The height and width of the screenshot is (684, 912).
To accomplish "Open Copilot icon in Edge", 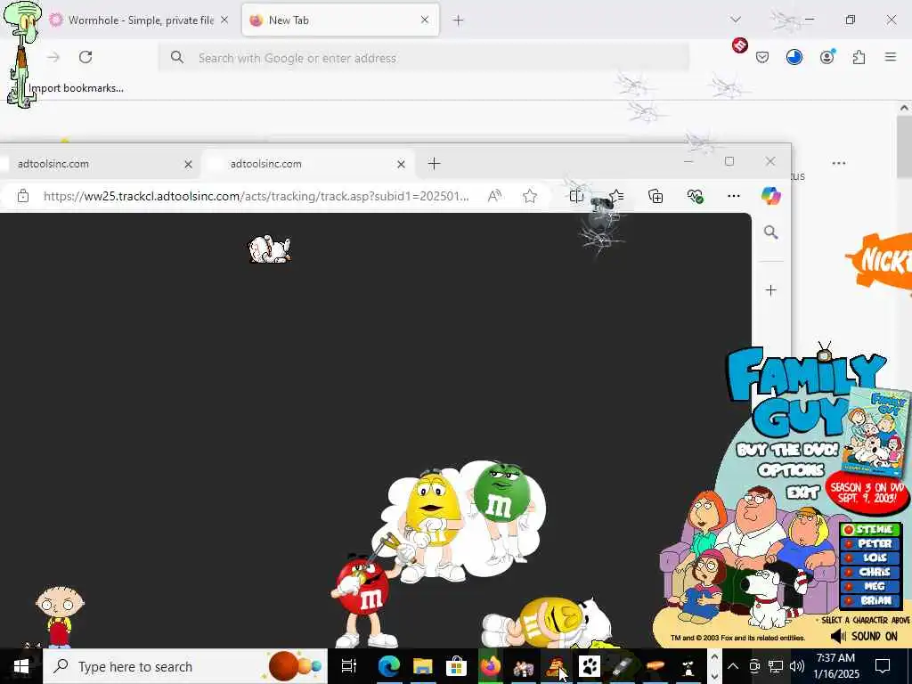I will click(770, 196).
